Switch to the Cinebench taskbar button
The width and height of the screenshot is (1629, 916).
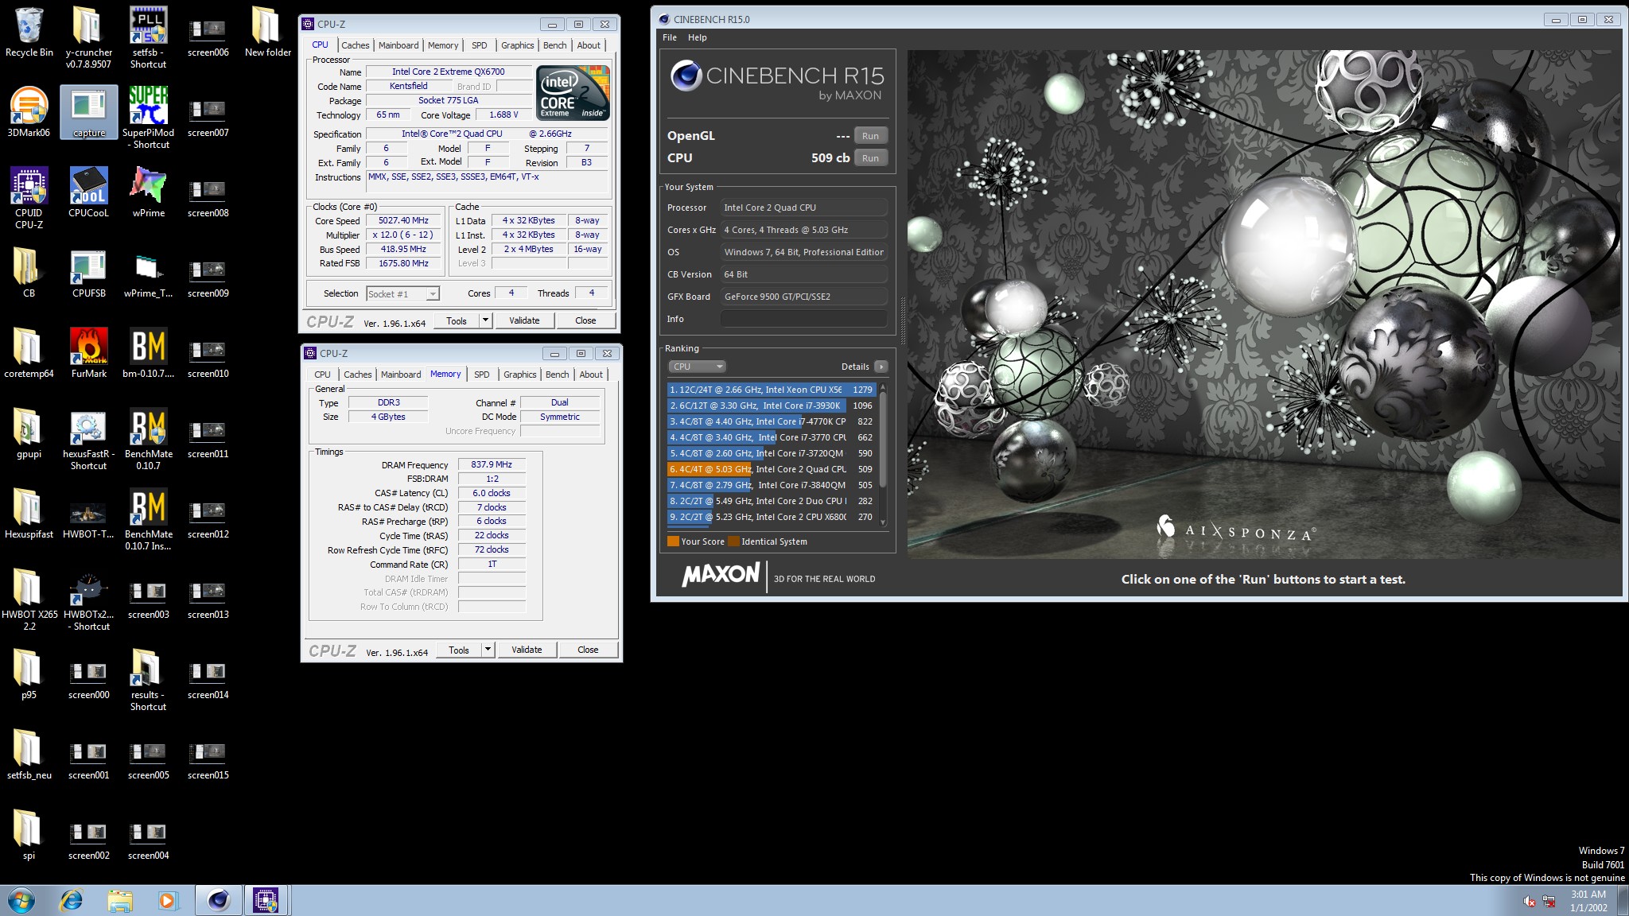218,901
